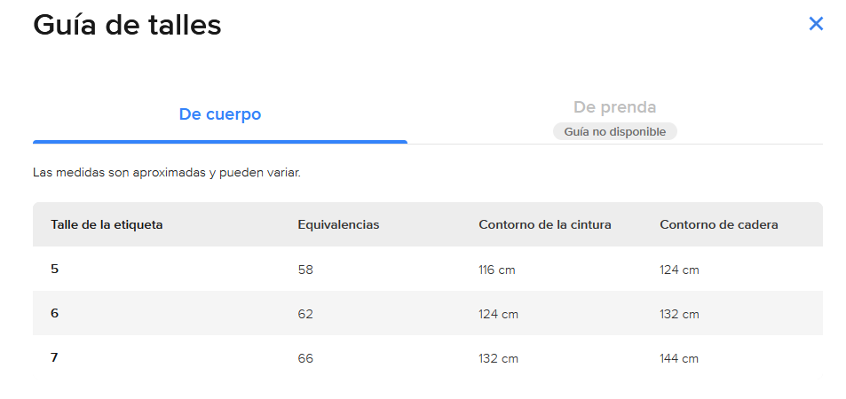This screenshot has height=399, width=846.
Task: Click equivalencia value 62
Action: (x=305, y=314)
